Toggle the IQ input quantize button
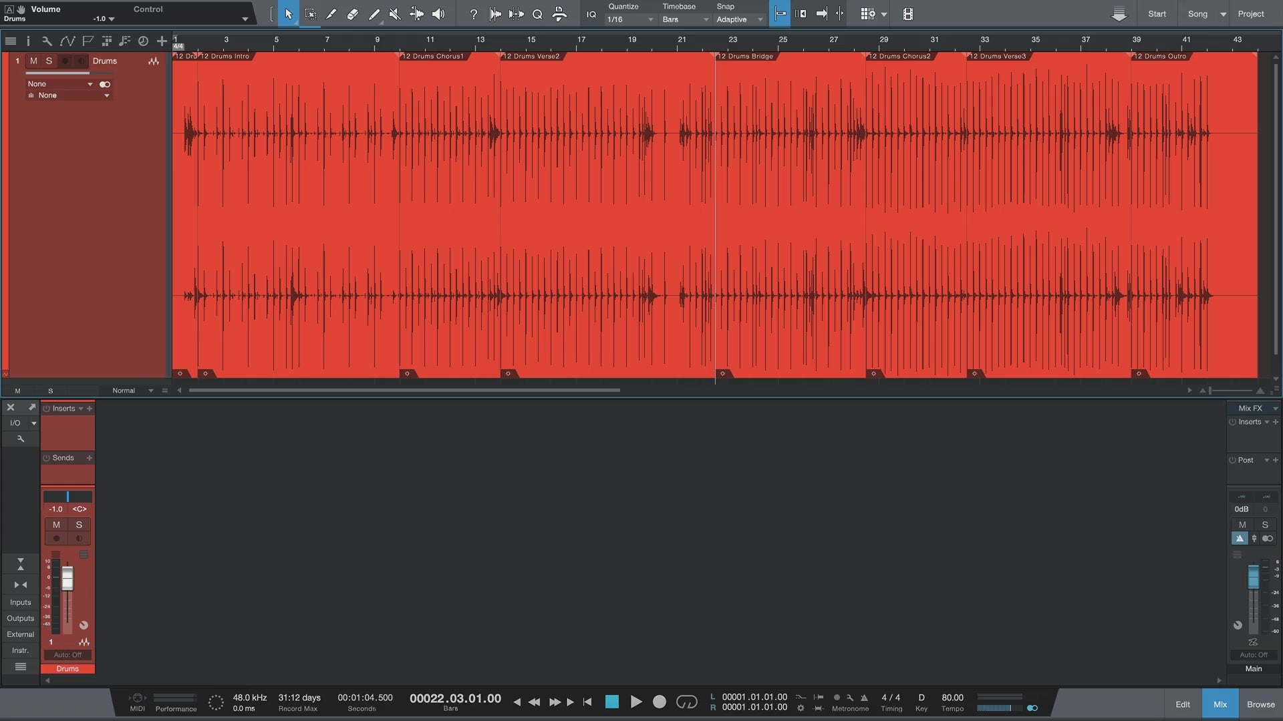1283x721 pixels. [x=591, y=14]
